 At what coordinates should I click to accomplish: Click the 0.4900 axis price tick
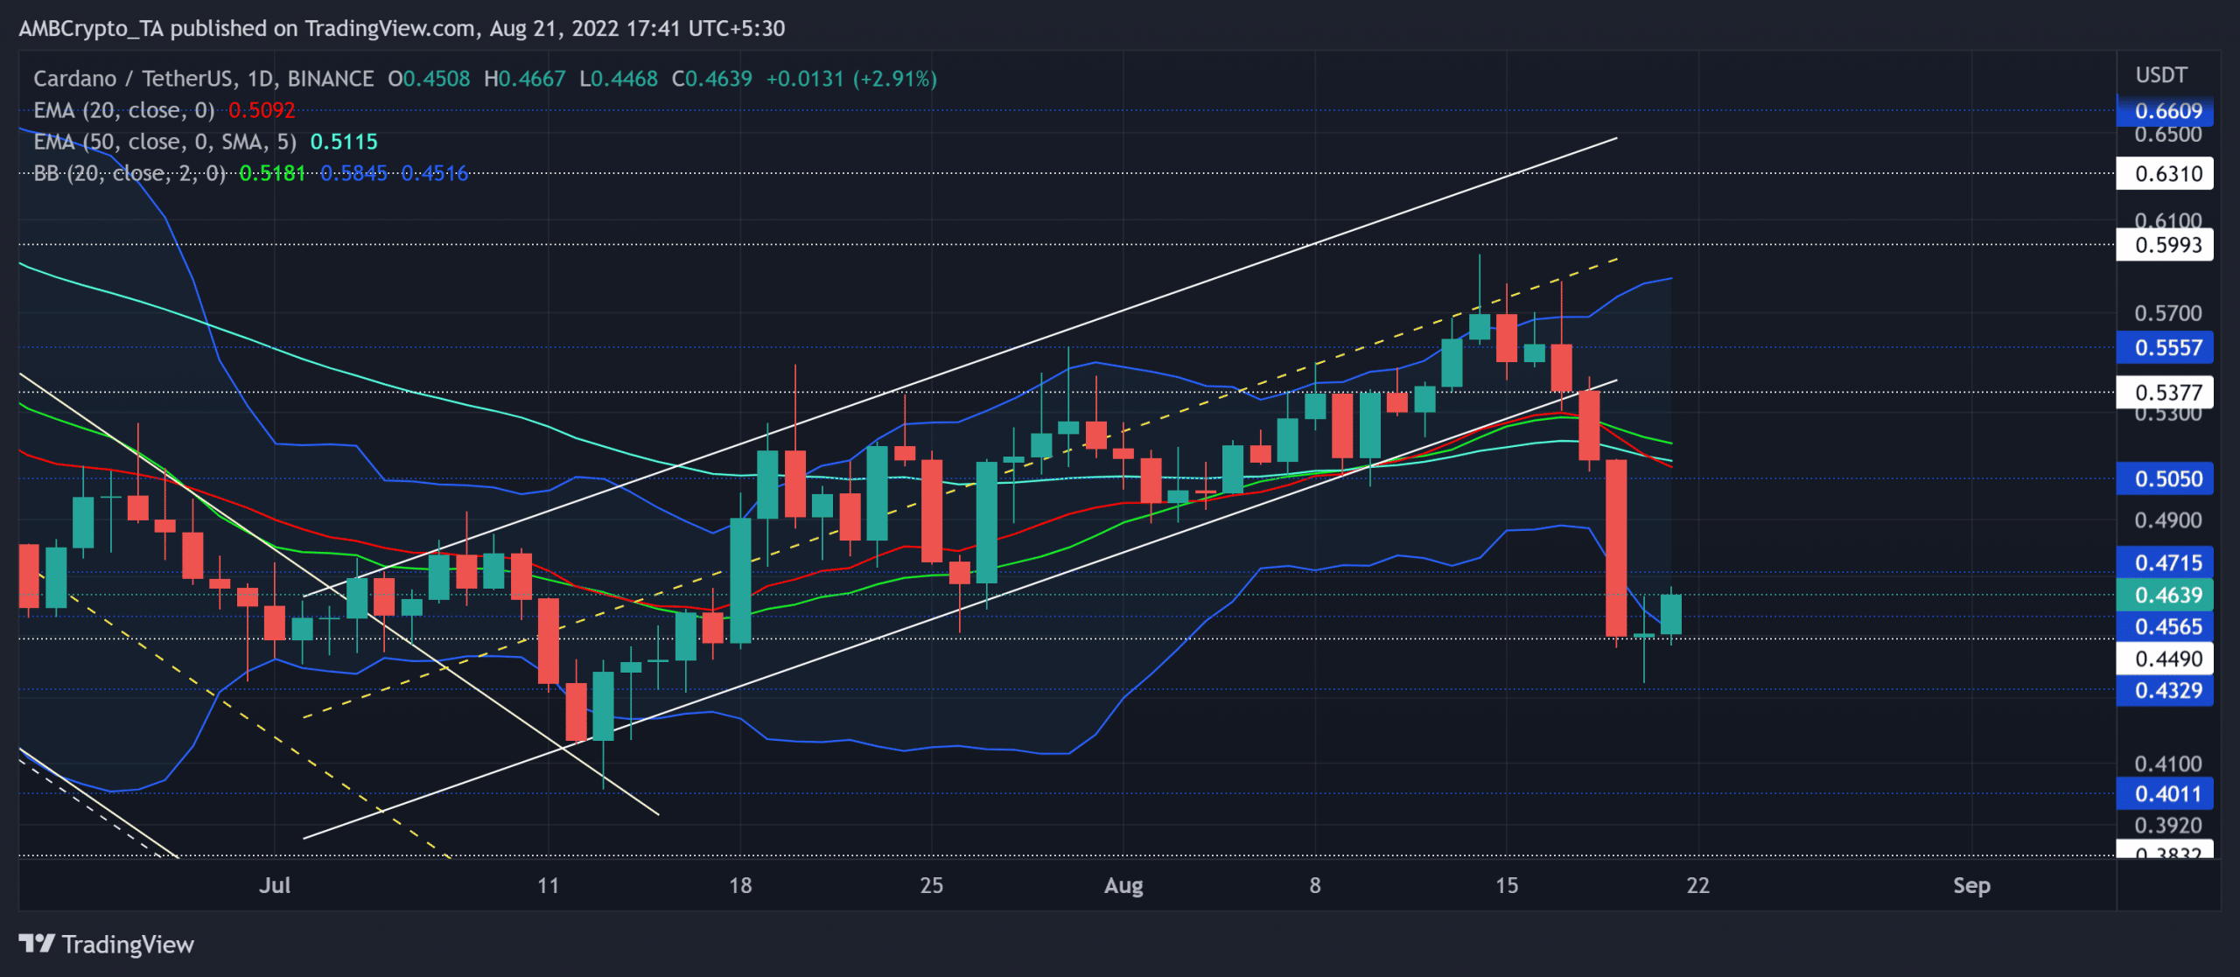(x=2167, y=520)
